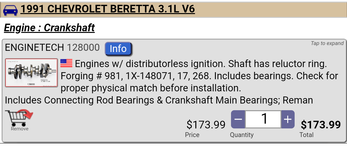Click the US flag icon
Screen dimensions: 347x146
[x=67, y=63]
